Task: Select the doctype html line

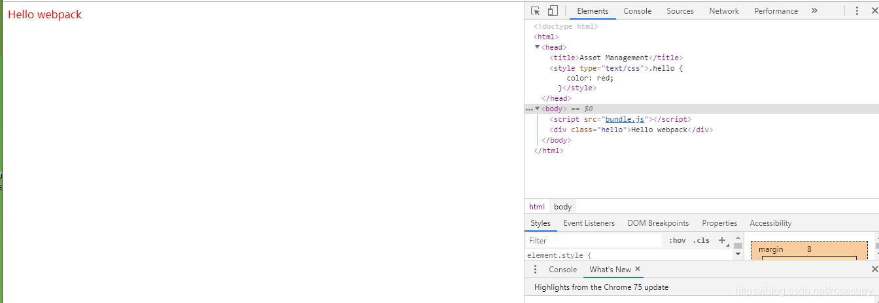Action: 566,27
